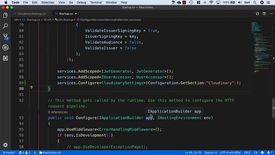275x155 pixels.
Task: Click the {} API namespace breadcrumb
Action: (x=48, y=20)
